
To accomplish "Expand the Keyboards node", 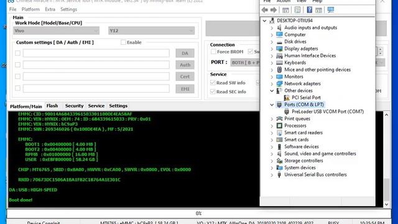I will pos(272,62).
